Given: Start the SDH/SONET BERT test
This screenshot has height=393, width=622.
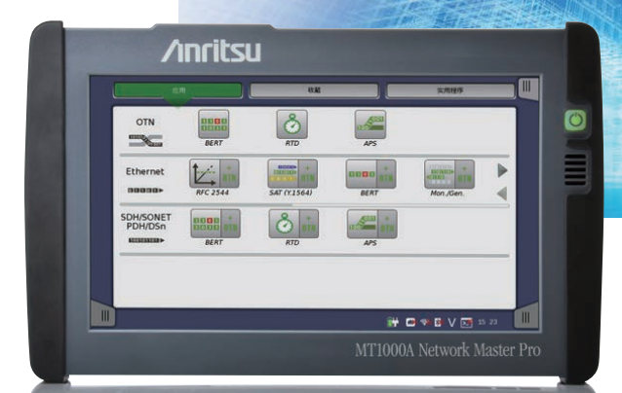Looking at the screenshot, I should 213,225.
